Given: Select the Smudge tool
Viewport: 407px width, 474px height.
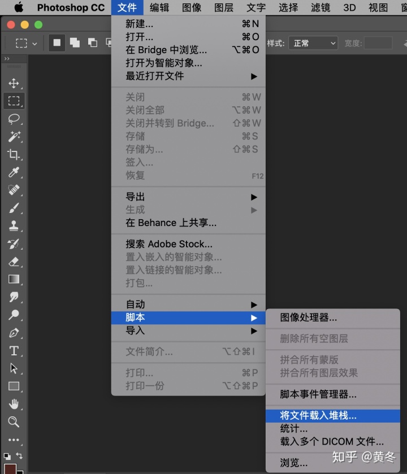Looking at the screenshot, I should 14,297.
